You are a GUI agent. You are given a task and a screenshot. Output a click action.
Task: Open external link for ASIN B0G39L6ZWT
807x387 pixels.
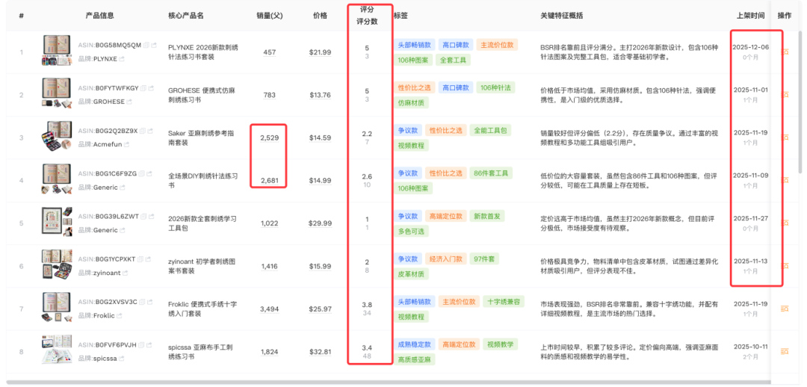[151, 216]
